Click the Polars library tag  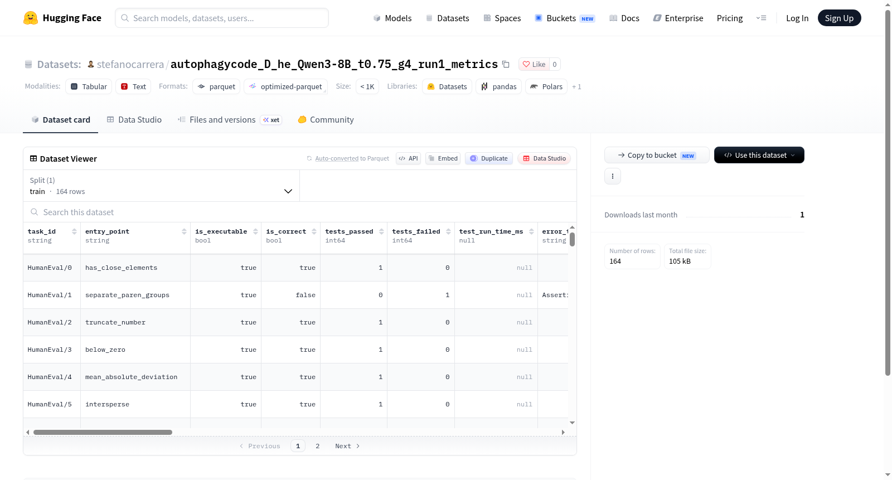pos(546,86)
